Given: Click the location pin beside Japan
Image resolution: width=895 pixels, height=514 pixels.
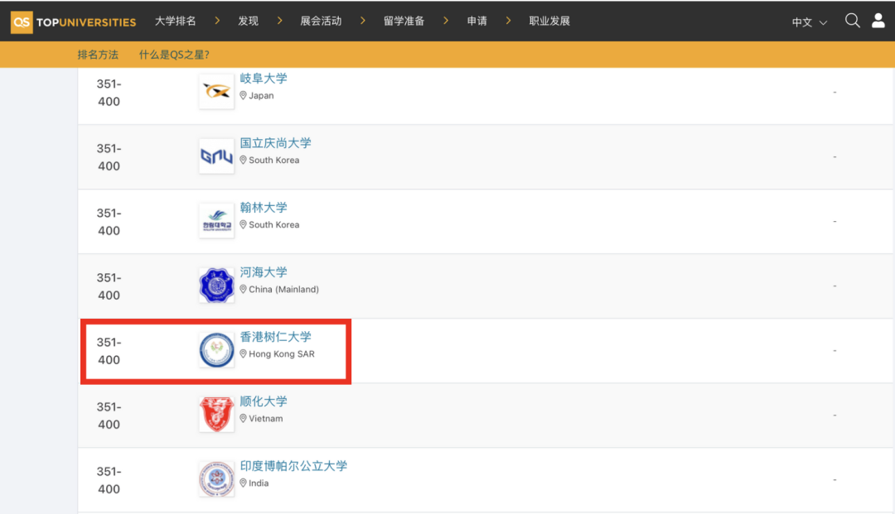Looking at the screenshot, I should coord(243,96).
